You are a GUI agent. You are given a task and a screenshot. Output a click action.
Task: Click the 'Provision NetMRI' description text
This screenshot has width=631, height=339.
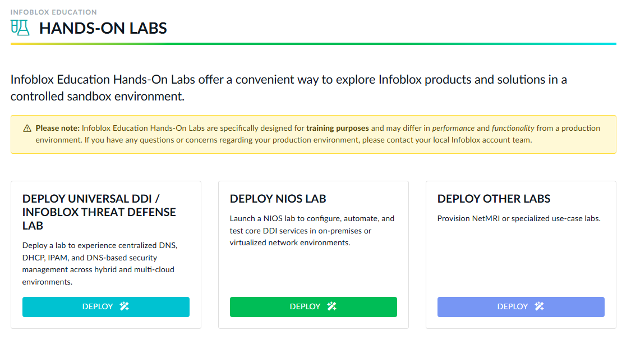pos(518,218)
